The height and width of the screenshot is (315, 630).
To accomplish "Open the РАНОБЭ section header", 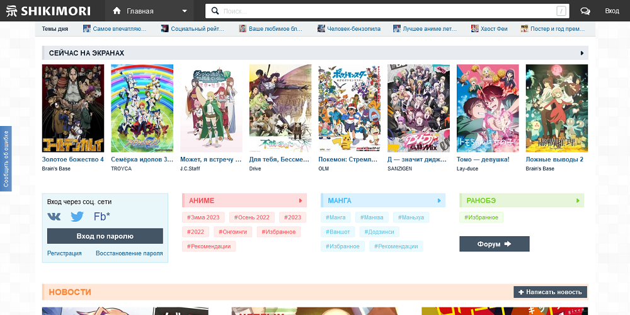I will coord(522,200).
